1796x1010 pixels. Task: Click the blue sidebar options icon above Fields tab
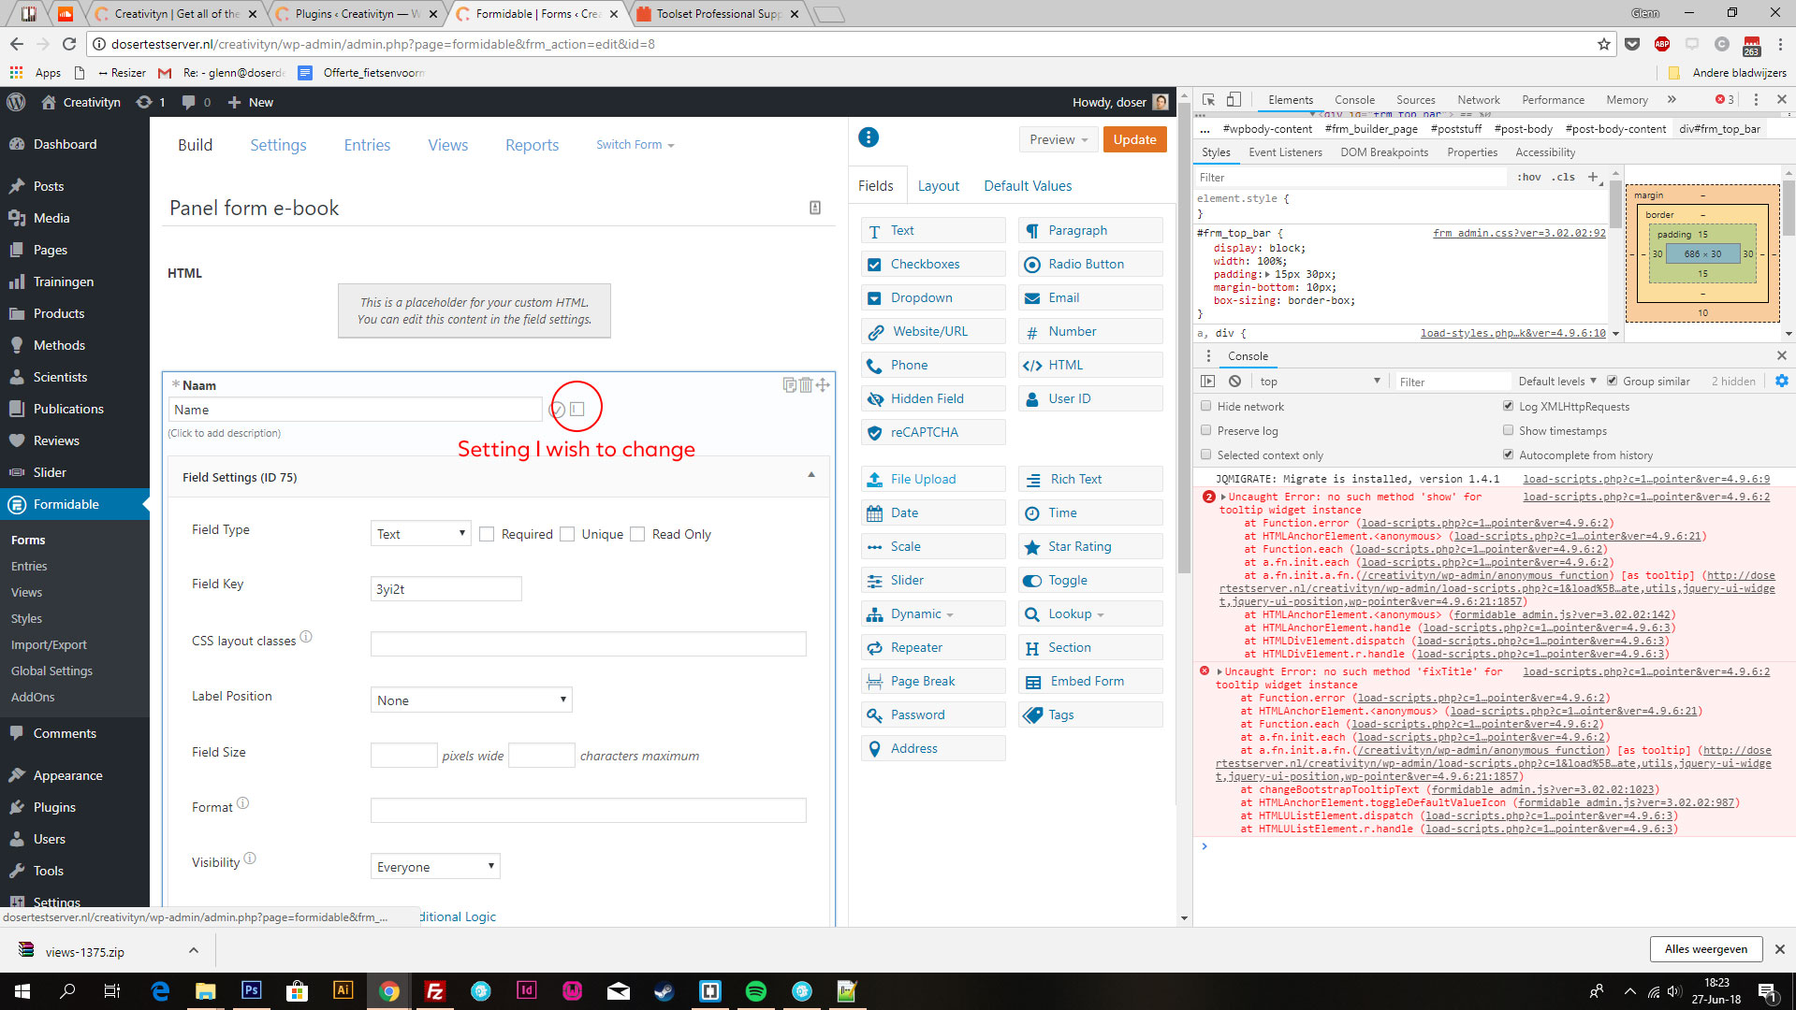click(869, 138)
